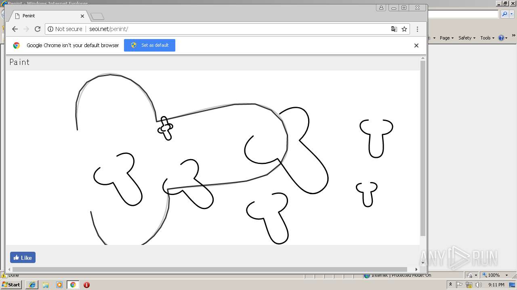Screen dimensions: 517x290
Task: Click the vertical page scrollbar thumb
Action: 423,148
